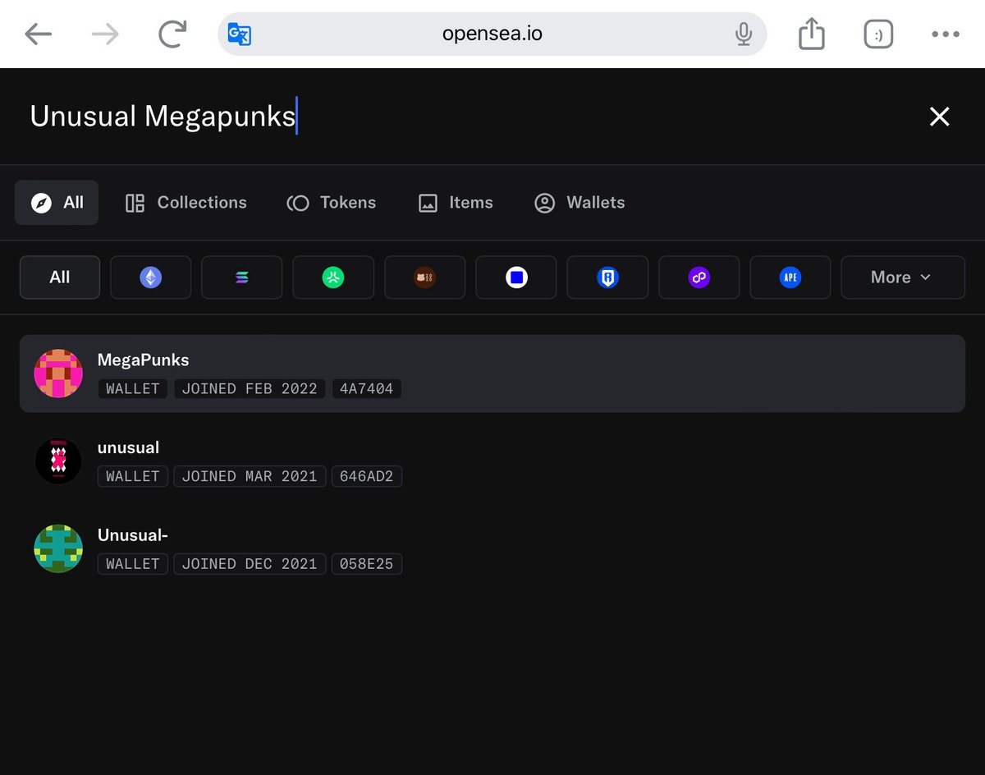
Task: Filter by the Base chain square icon
Action: click(516, 277)
